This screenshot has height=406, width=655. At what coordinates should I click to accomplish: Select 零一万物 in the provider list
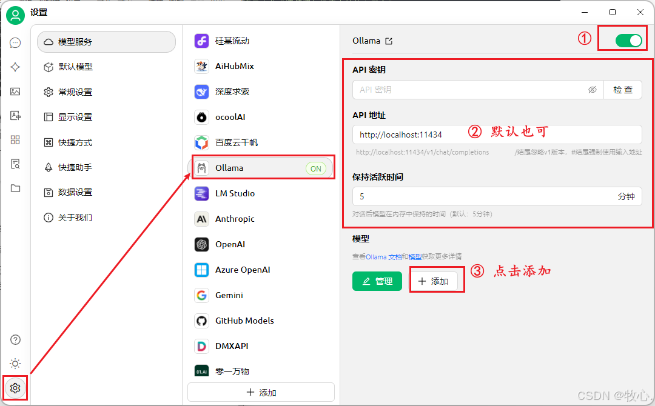[x=261, y=371]
